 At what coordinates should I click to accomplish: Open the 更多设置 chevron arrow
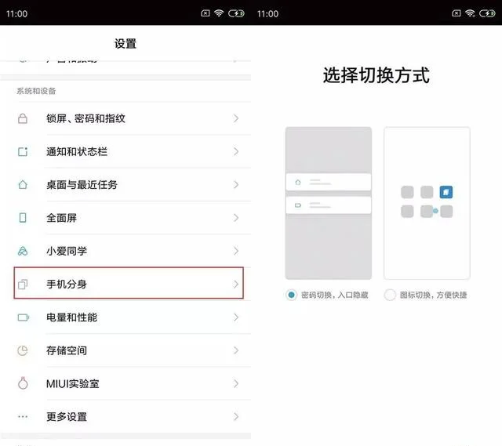[x=235, y=416]
